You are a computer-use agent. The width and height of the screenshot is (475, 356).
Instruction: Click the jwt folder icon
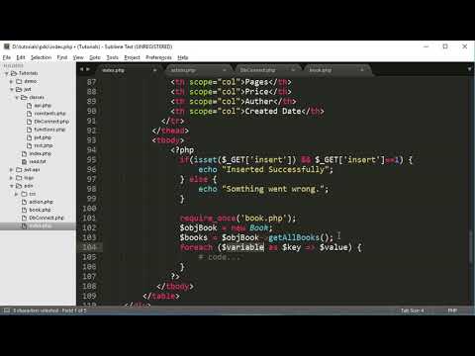(x=19, y=89)
